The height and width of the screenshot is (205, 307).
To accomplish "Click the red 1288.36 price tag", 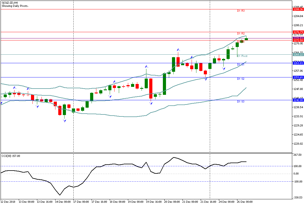I will pos(298,9).
